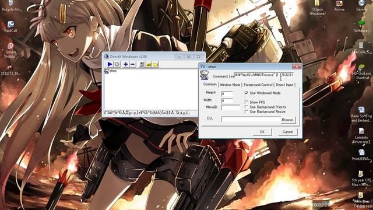Viewport: 373px width, 210px height.
Task: Open the Foreground Control tab
Action: (x=258, y=85)
